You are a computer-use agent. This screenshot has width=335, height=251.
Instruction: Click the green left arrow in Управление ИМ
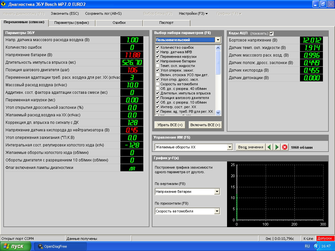tap(269, 147)
